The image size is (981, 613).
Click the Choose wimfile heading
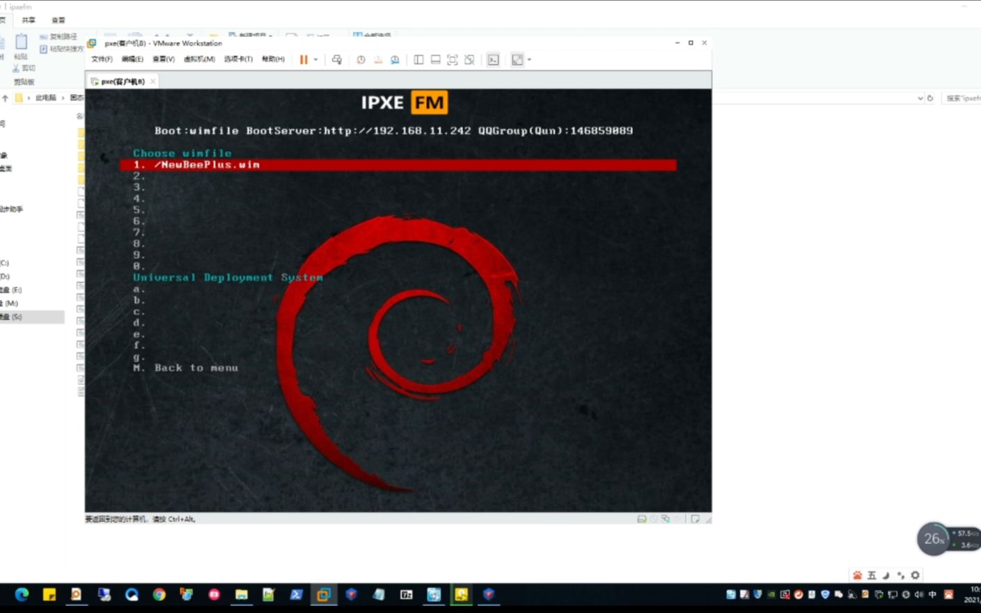(x=182, y=153)
